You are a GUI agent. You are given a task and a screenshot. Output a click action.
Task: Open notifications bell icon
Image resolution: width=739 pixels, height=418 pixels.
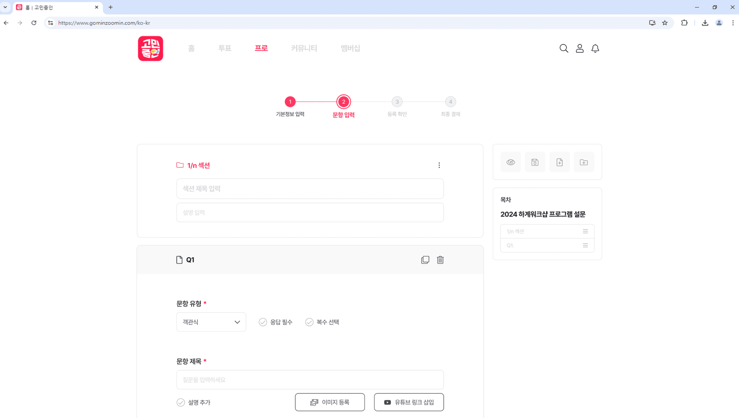595,48
